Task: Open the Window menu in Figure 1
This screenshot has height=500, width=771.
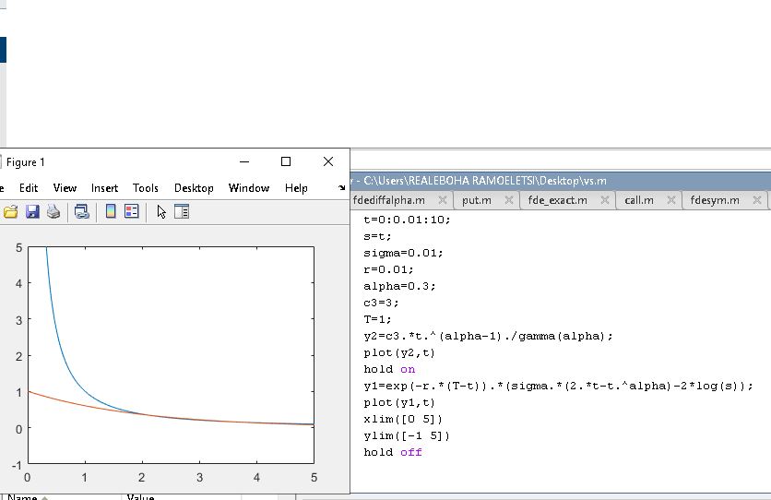Action: coord(249,188)
